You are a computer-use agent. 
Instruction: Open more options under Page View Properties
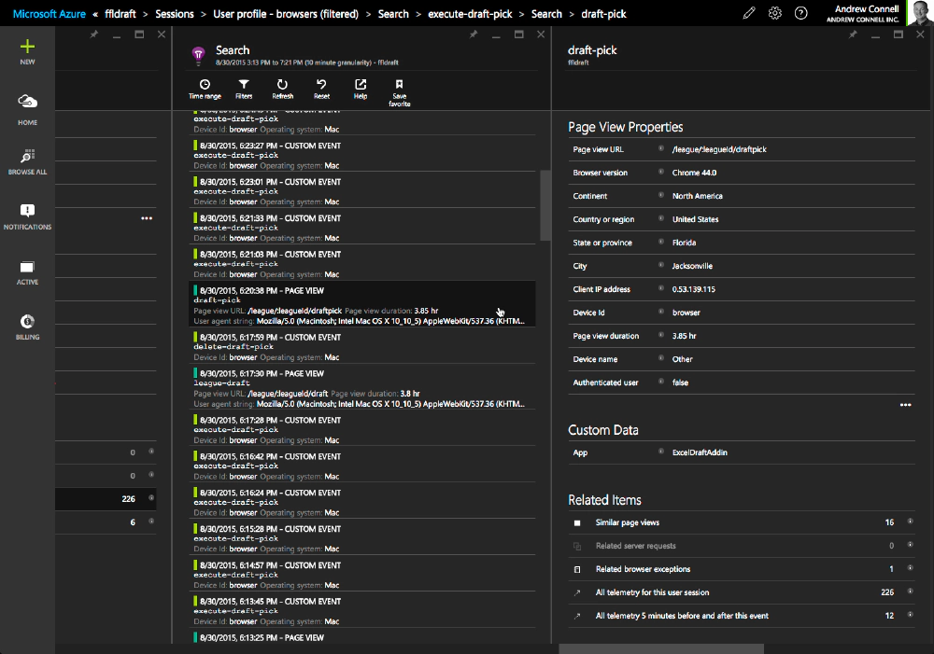coord(905,405)
